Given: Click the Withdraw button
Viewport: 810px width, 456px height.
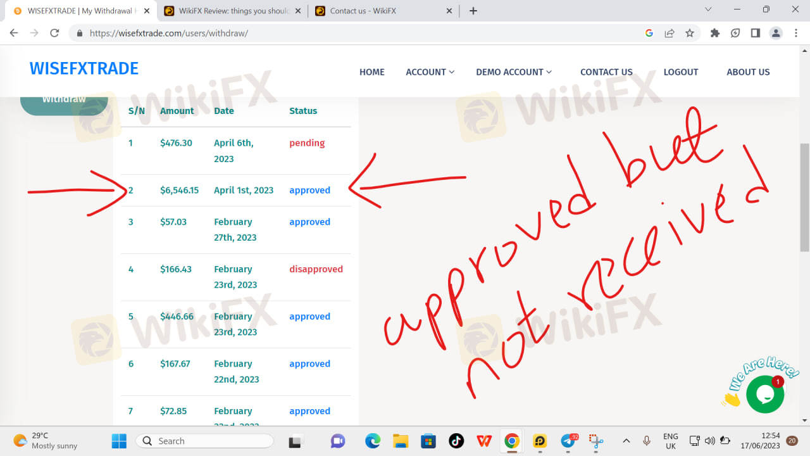Looking at the screenshot, I should coord(64,103).
